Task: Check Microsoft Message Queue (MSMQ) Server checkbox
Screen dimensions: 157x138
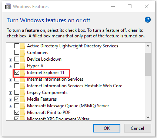Action: (17, 106)
